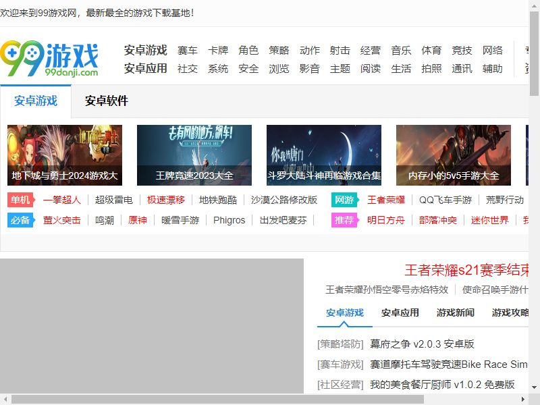
Task: Select the 游戏新闻 tab
Action: 455,313
